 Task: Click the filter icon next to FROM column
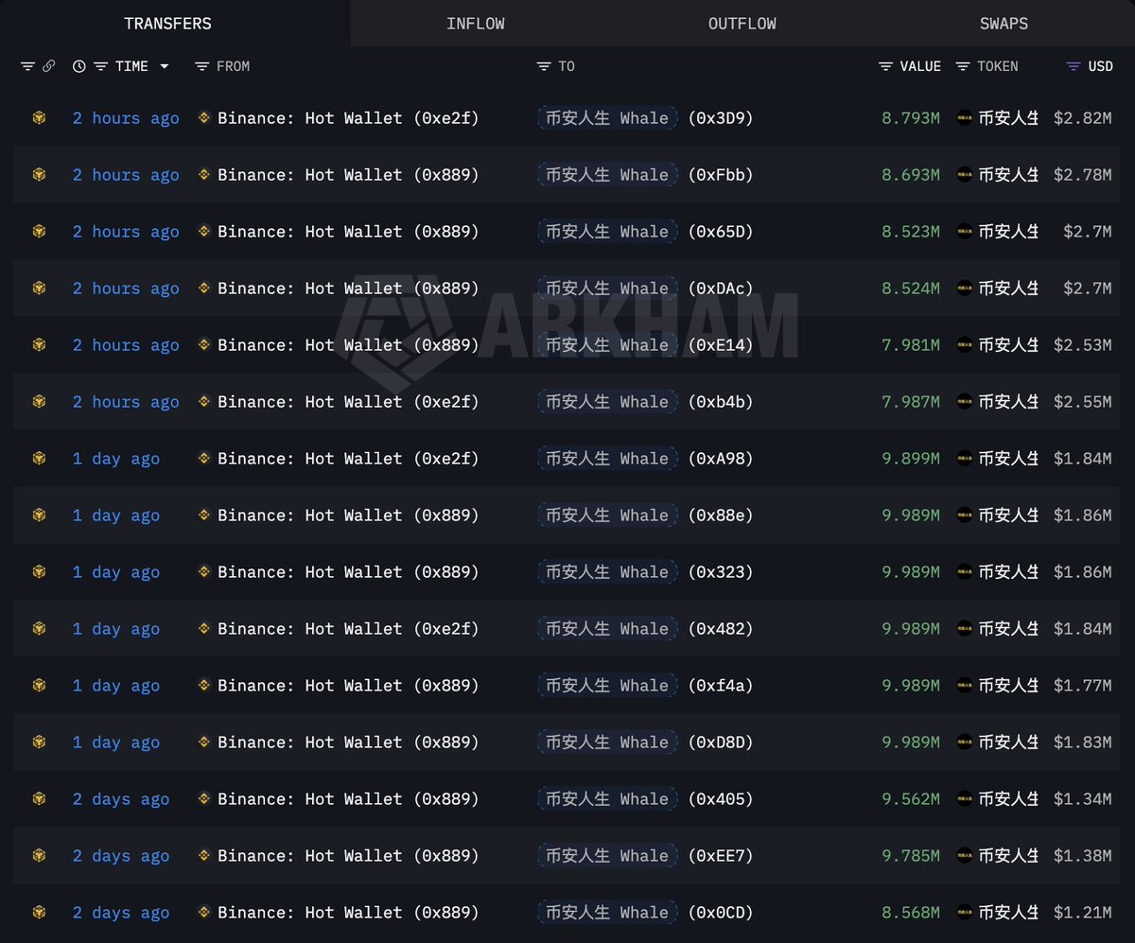point(201,66)
